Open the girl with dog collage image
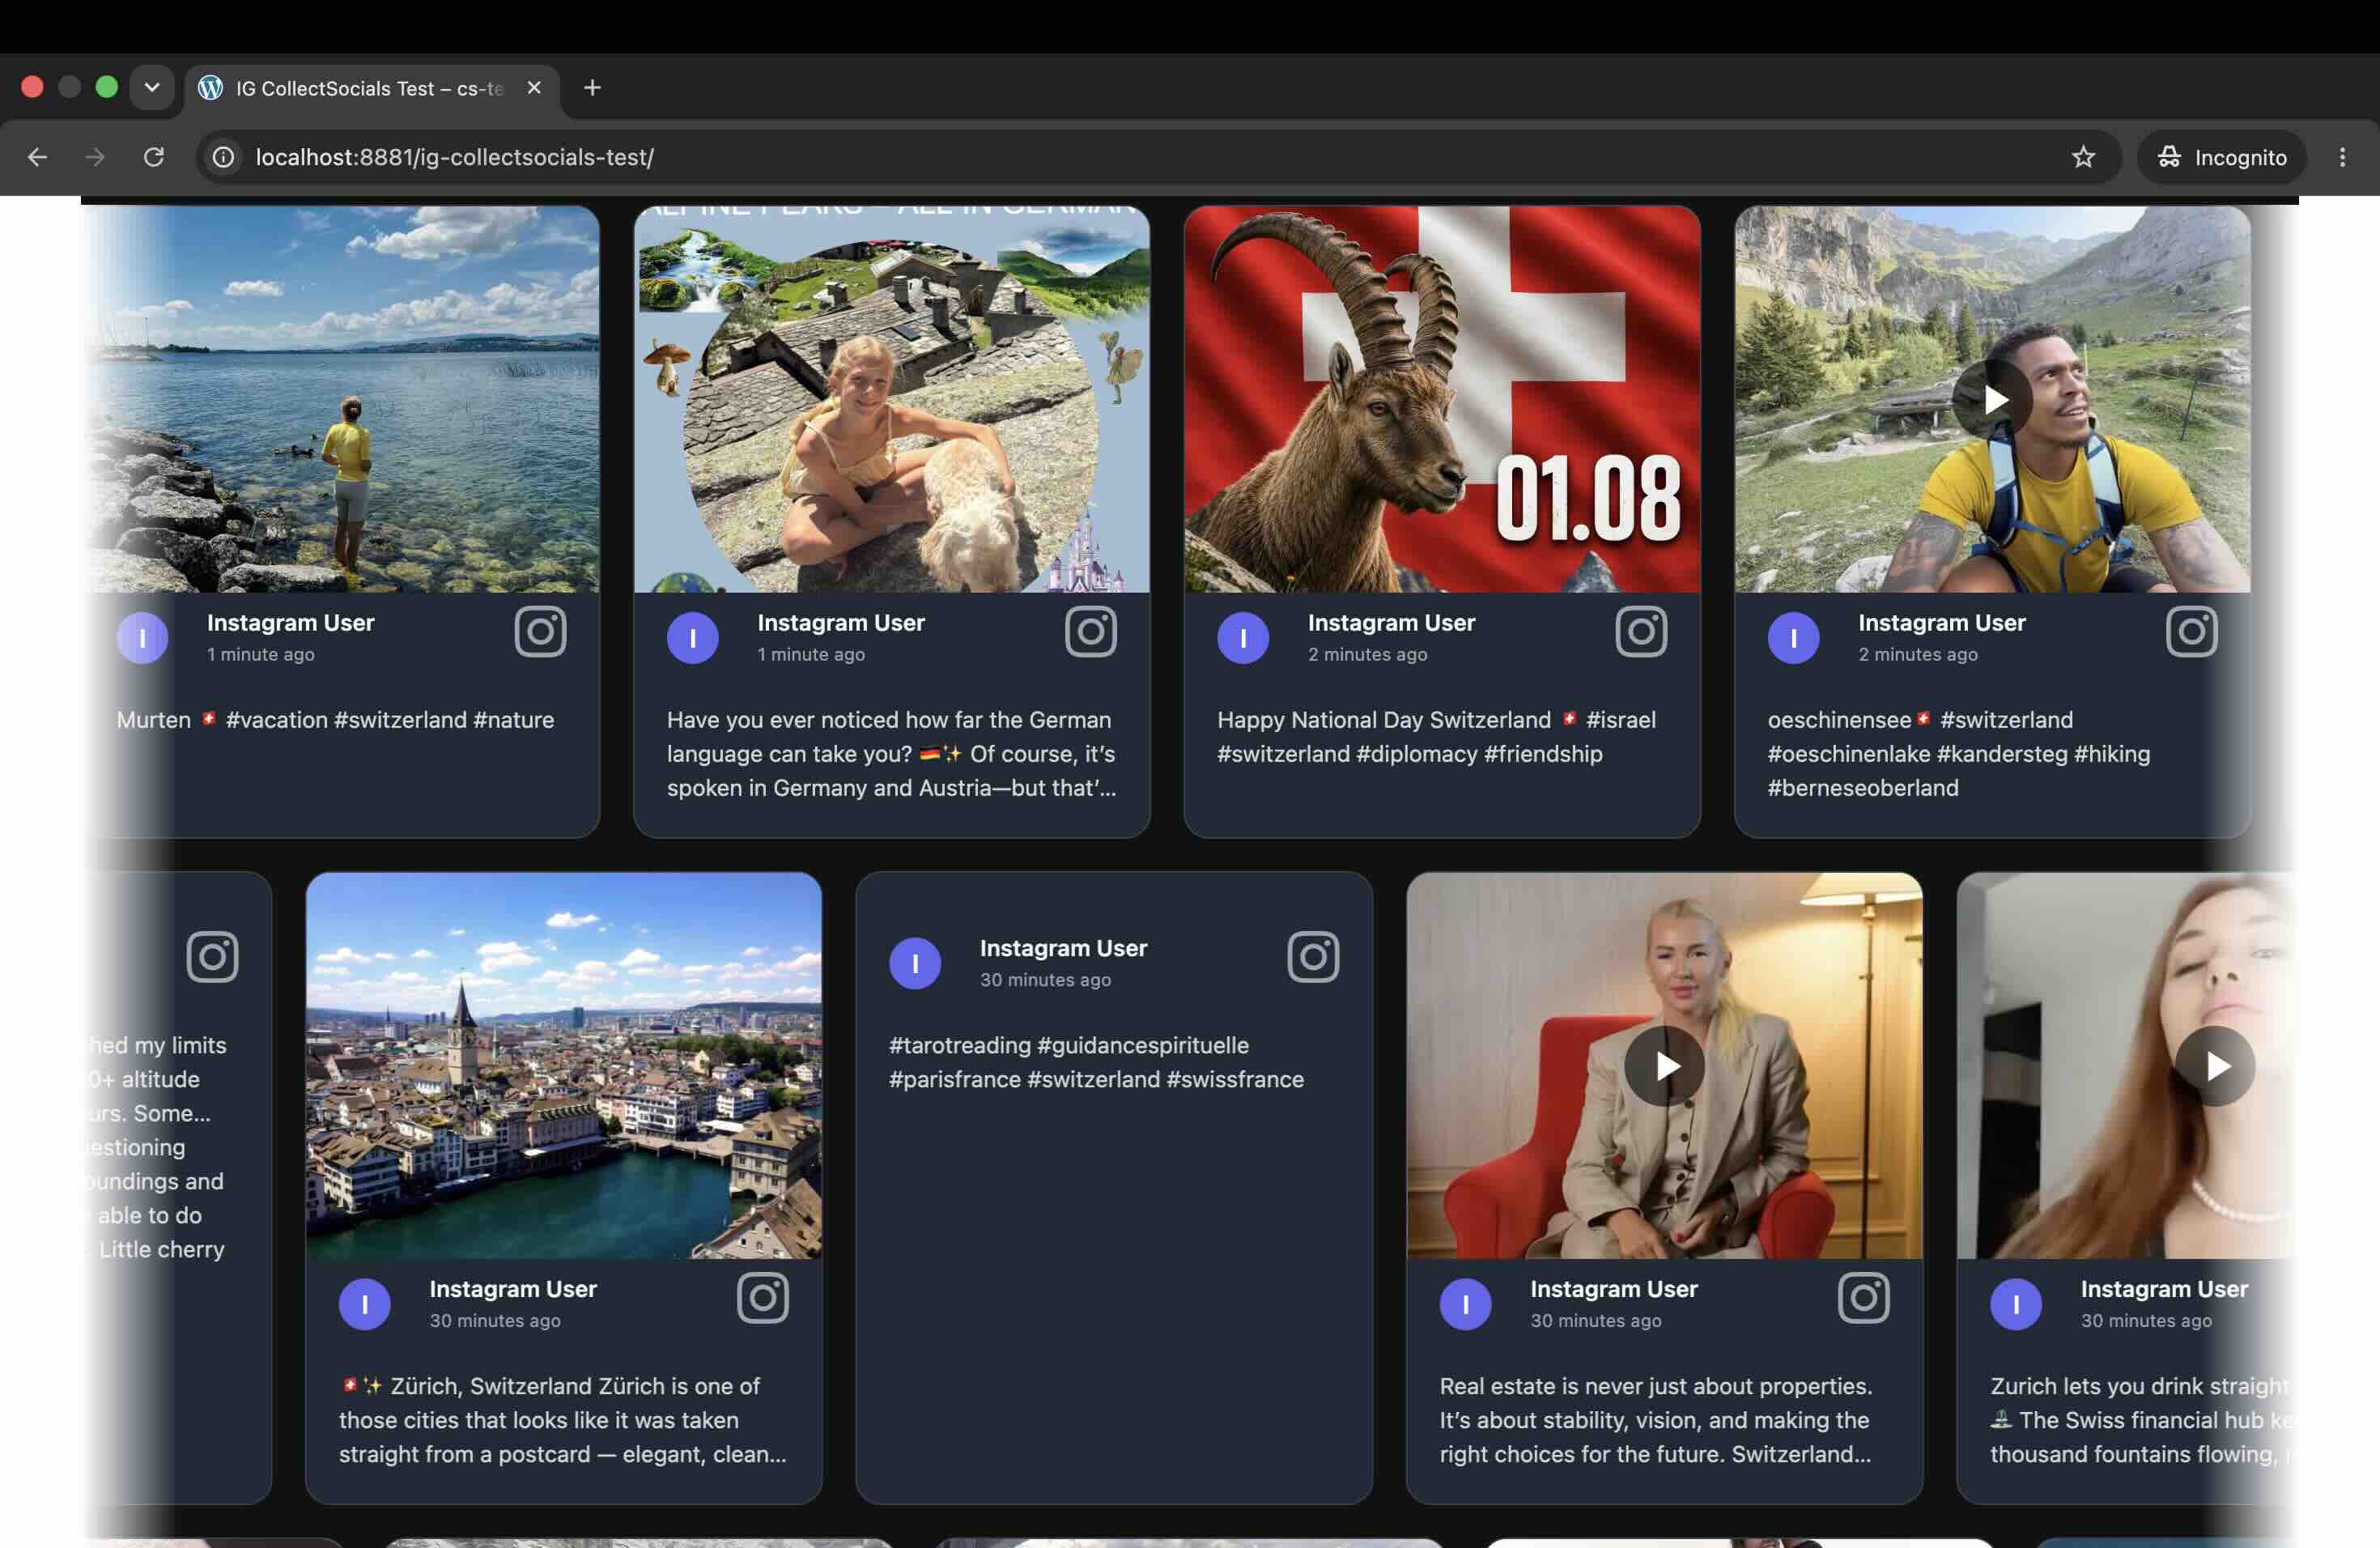The width and height of the screenshot is (2380, 1548). 891,399
